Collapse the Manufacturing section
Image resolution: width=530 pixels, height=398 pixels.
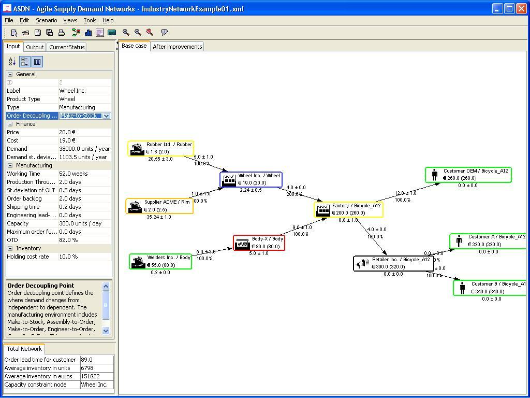(10, 165)
